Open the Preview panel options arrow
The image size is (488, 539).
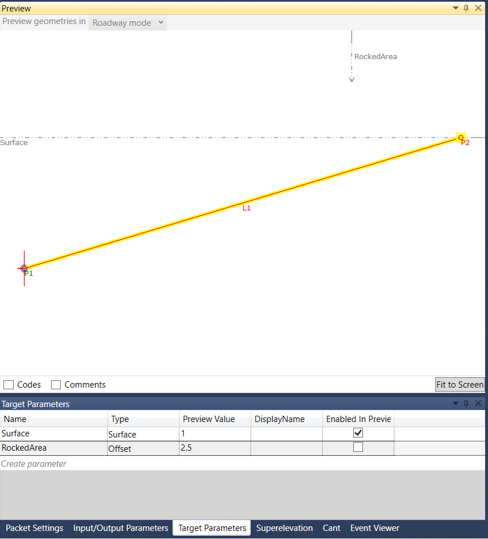455,7
